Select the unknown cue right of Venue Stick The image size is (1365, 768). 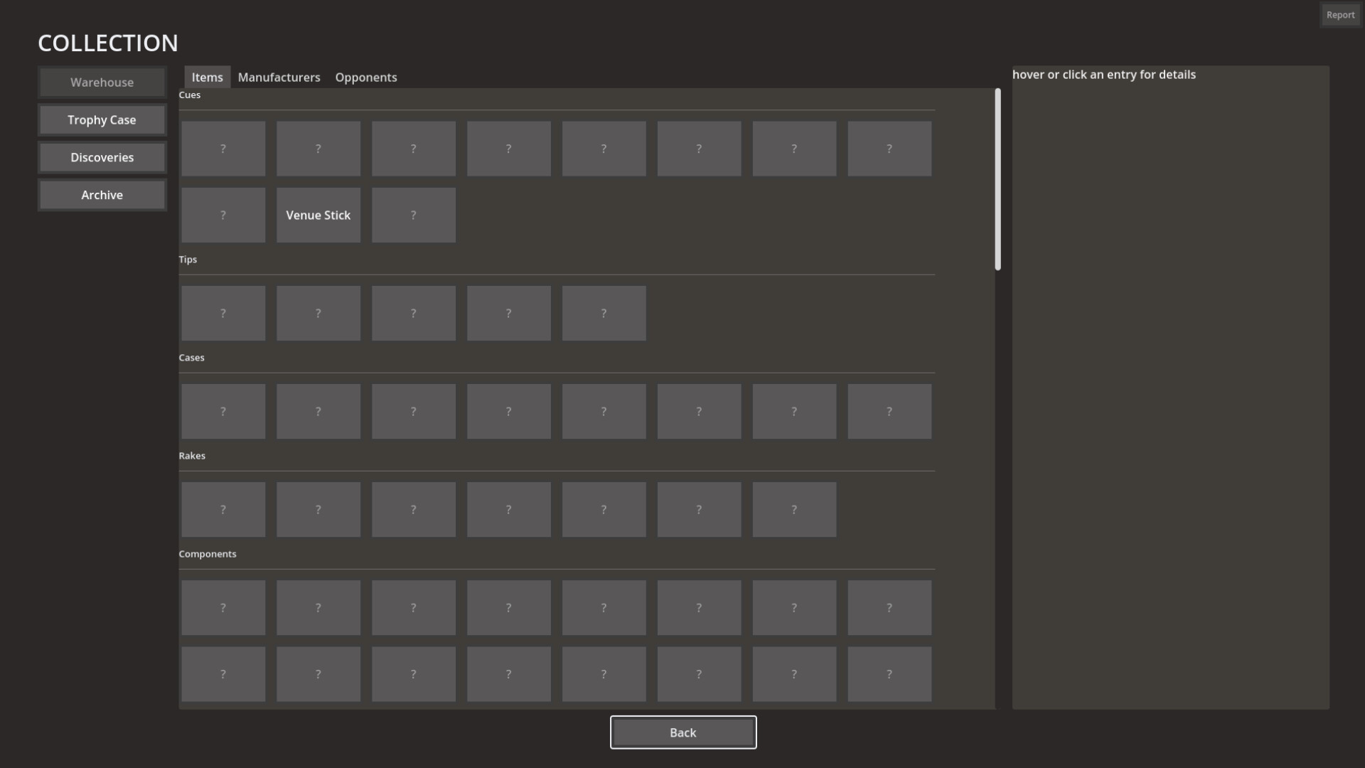pyautogui.click(x=414, y=215)
